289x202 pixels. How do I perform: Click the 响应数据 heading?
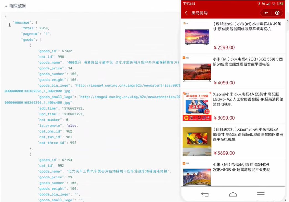click(17, 6)
